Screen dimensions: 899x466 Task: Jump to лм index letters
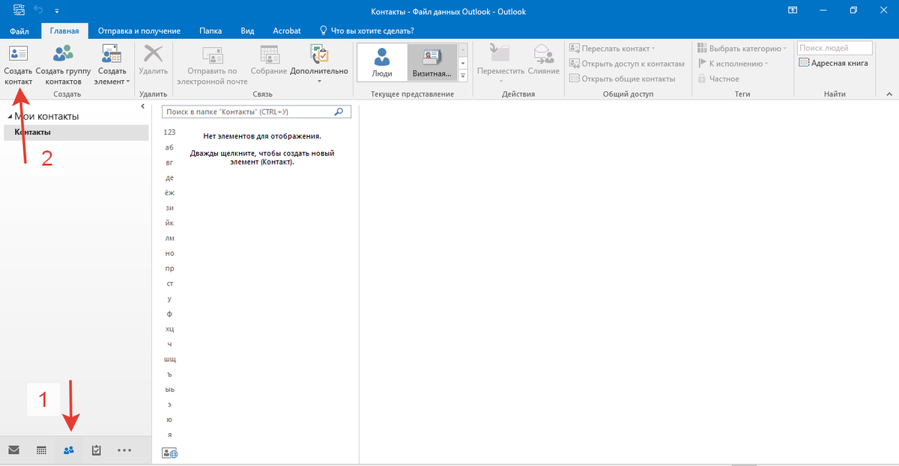coord(169,238)
